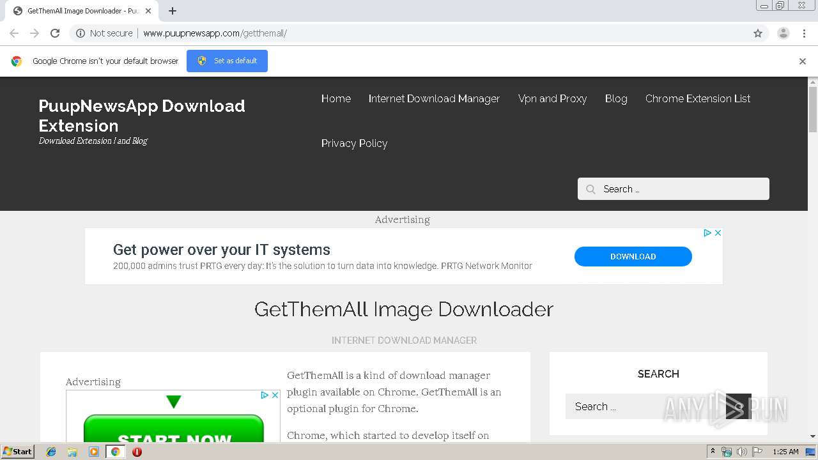Click the address bar URL
The height and width of the screenshot is (460, 818).
[x=215, y=33]
